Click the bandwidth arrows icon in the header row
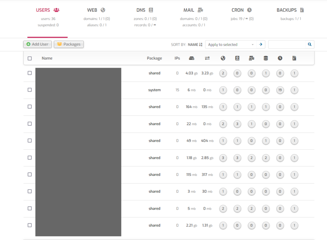327x240 pixels. click(x=207, y=58)
